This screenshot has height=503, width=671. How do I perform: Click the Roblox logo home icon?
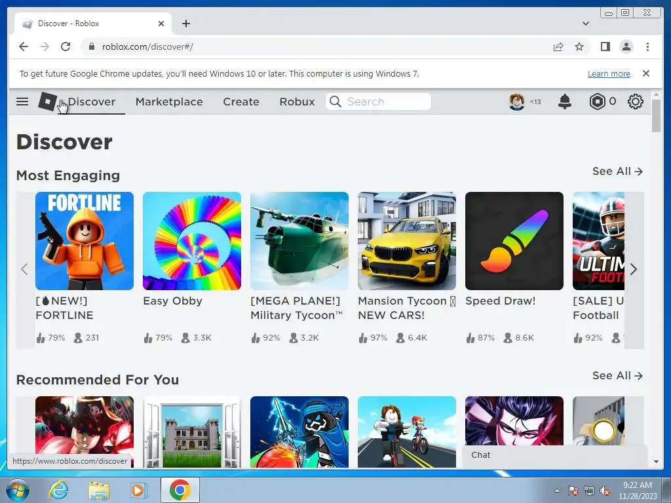point(47,102)
